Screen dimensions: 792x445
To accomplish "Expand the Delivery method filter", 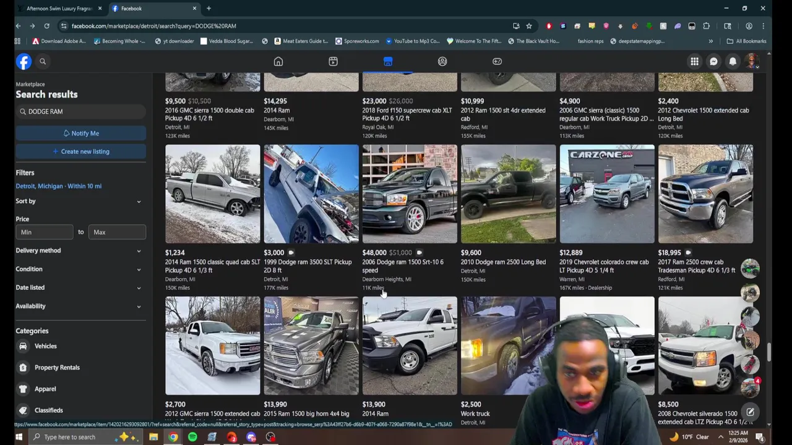I will coord(80,250).
